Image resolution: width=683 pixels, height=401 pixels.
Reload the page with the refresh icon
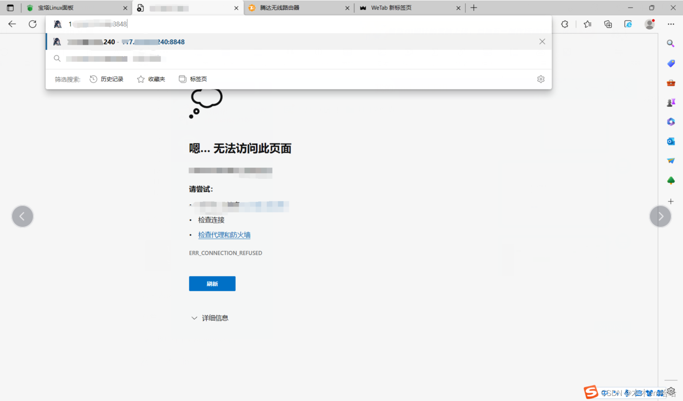[32, 24]
